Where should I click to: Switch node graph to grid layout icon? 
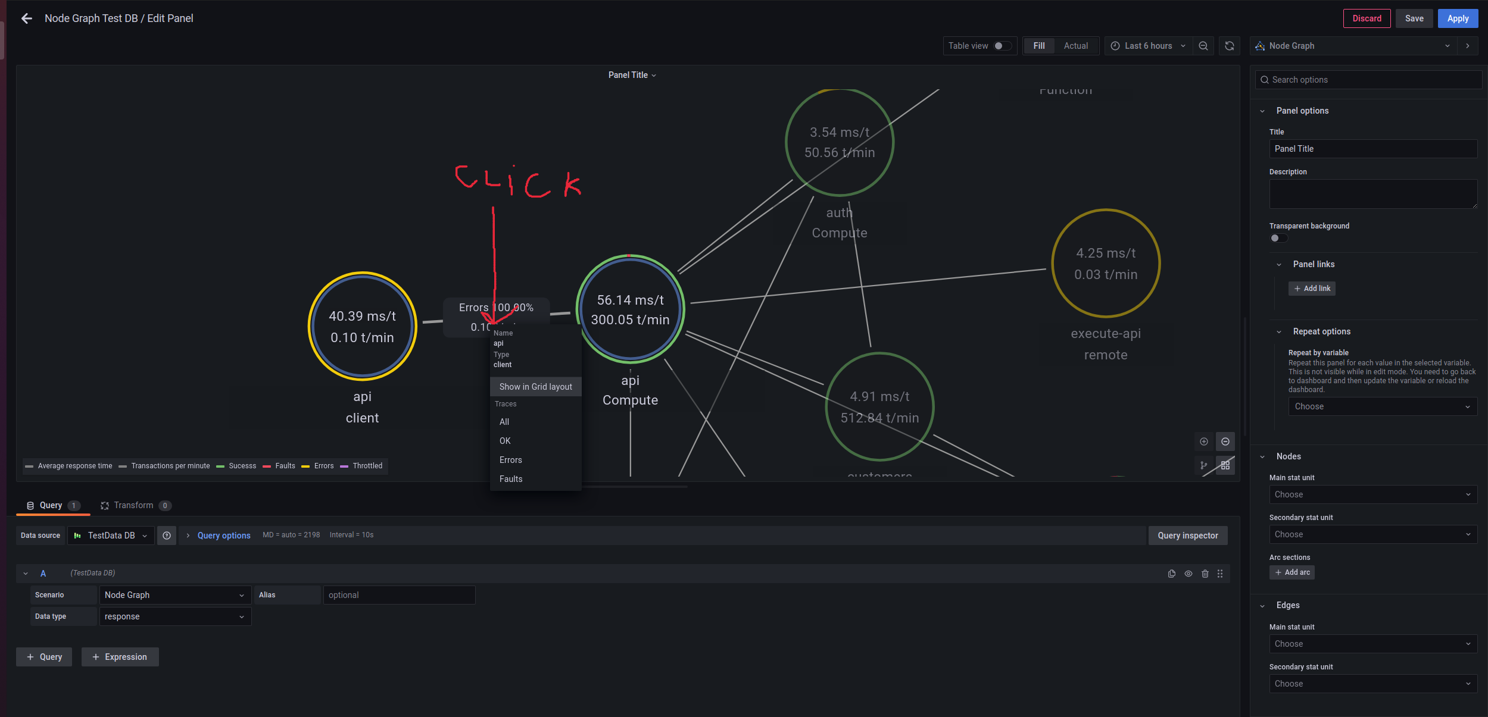(x=1225, y=465)
